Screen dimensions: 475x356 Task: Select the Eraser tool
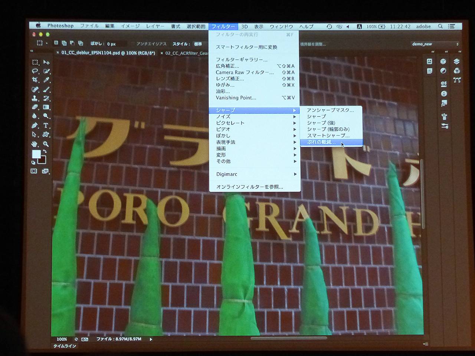[x=35, y=107]
